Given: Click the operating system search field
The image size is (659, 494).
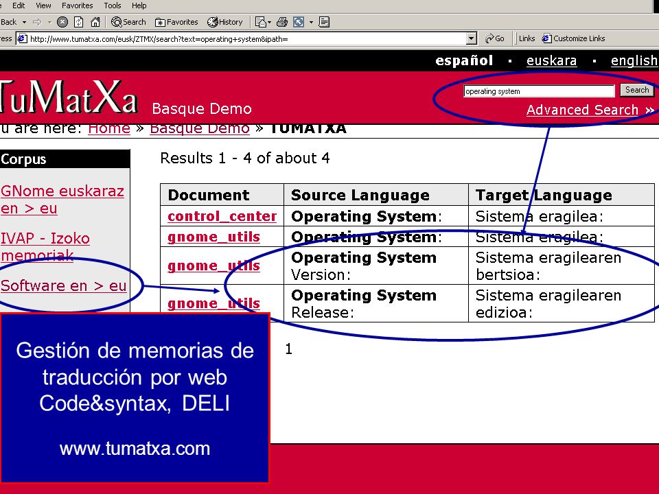Looking at the screenshot, I should [540, 91].
